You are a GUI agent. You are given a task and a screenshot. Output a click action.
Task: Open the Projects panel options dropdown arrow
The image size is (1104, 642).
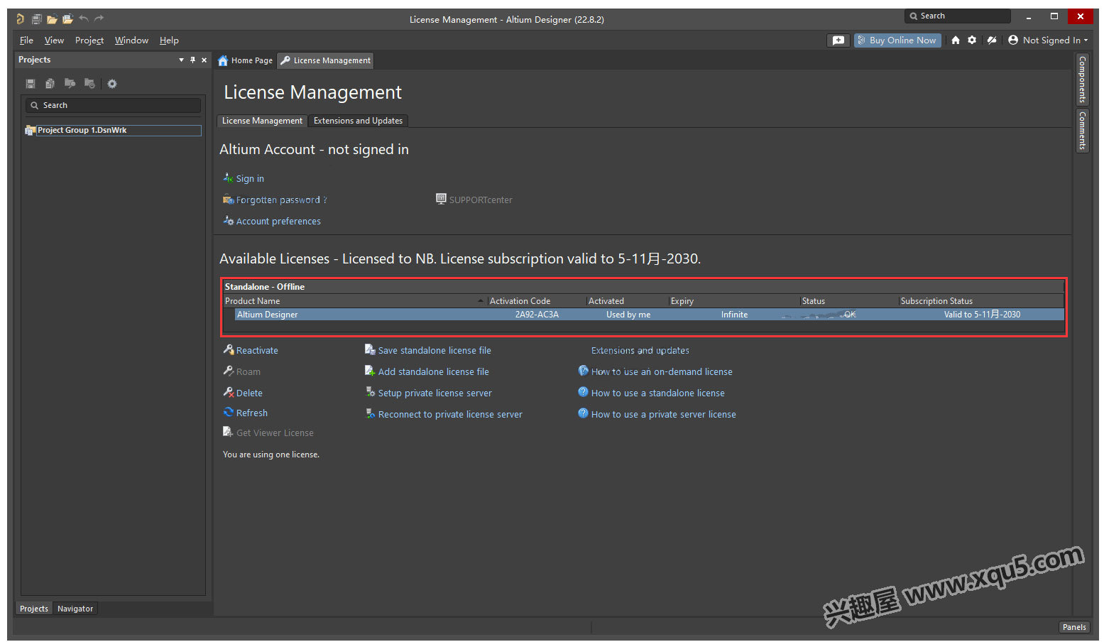[181, 60]
